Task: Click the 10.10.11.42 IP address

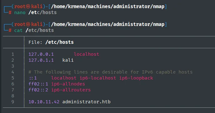Action: pos(44,102)
